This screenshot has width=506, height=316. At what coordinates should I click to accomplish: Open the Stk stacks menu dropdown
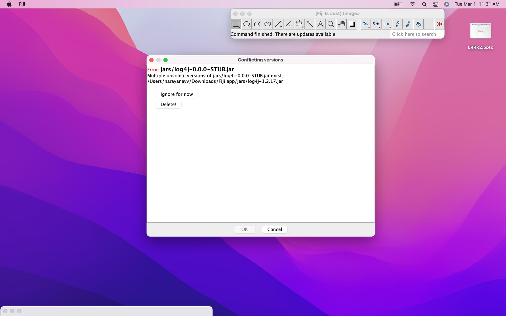point(376,24)
